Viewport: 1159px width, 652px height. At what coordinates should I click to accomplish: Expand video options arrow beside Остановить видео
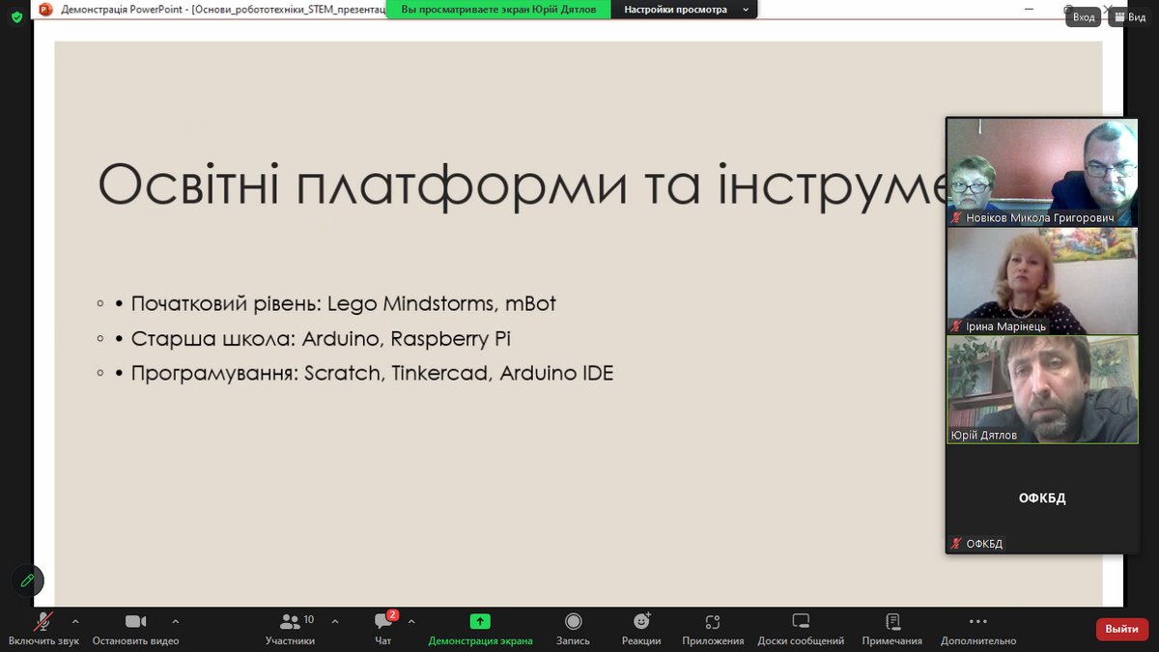point(176,621)
